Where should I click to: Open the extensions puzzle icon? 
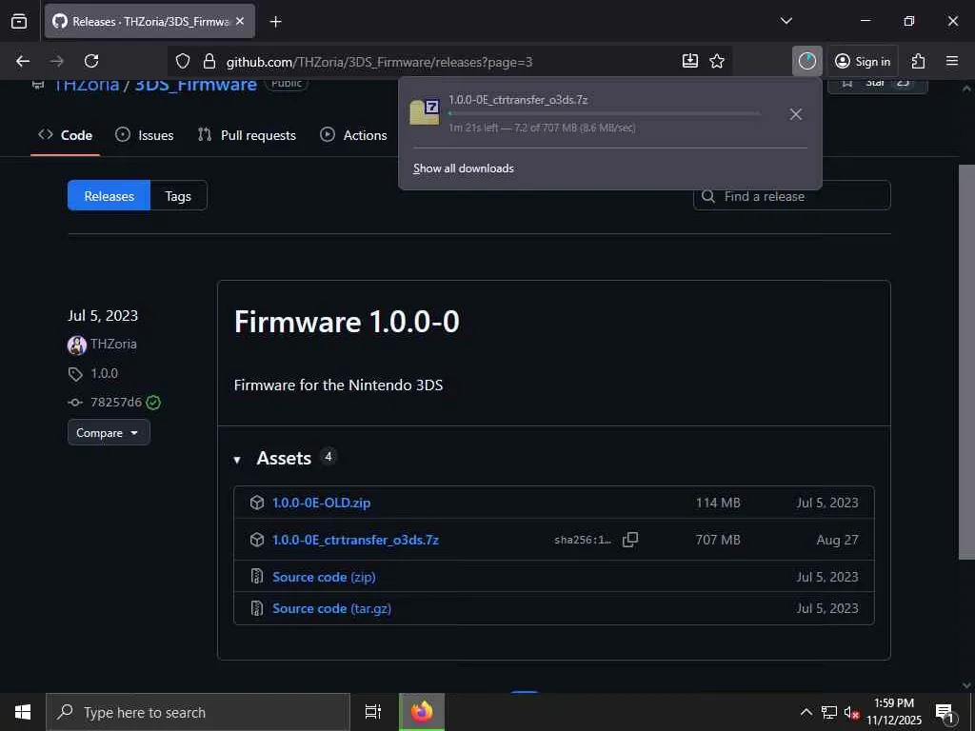(918, 61)
